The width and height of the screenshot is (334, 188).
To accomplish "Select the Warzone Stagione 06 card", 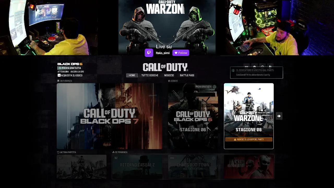I will (x=249, y=116).
